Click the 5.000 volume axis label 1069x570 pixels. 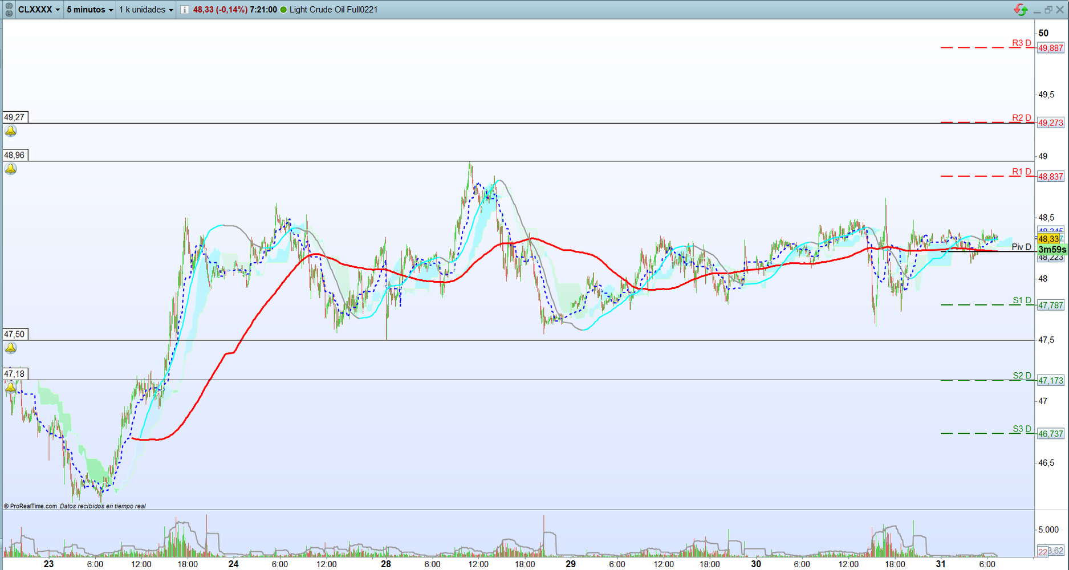click(x=1048, y=530)
